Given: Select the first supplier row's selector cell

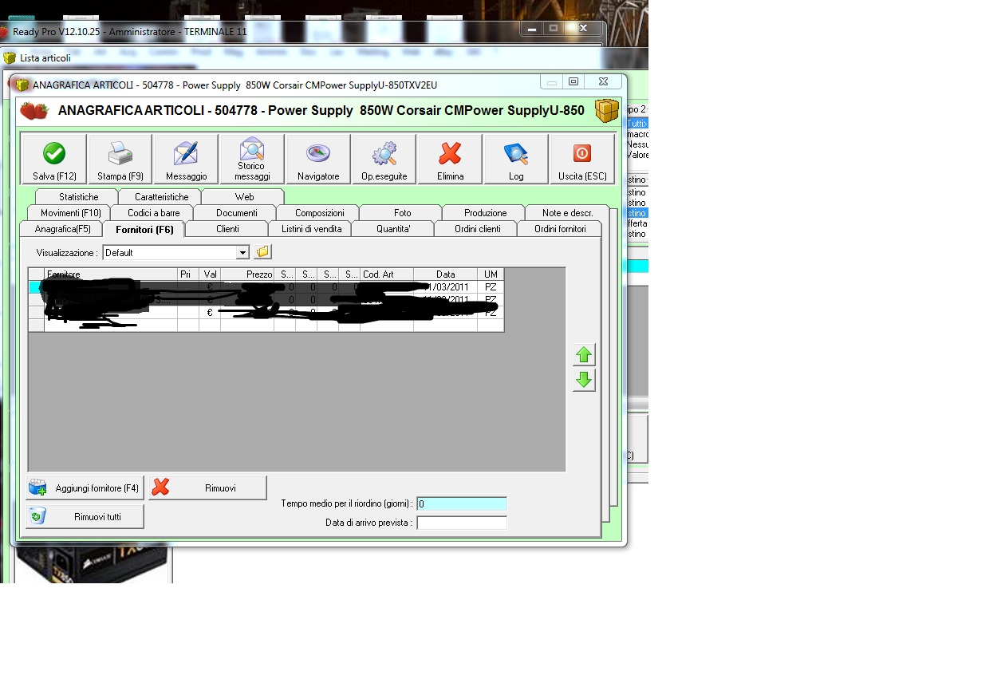Looking at the screenshot, I should point(37,287).
